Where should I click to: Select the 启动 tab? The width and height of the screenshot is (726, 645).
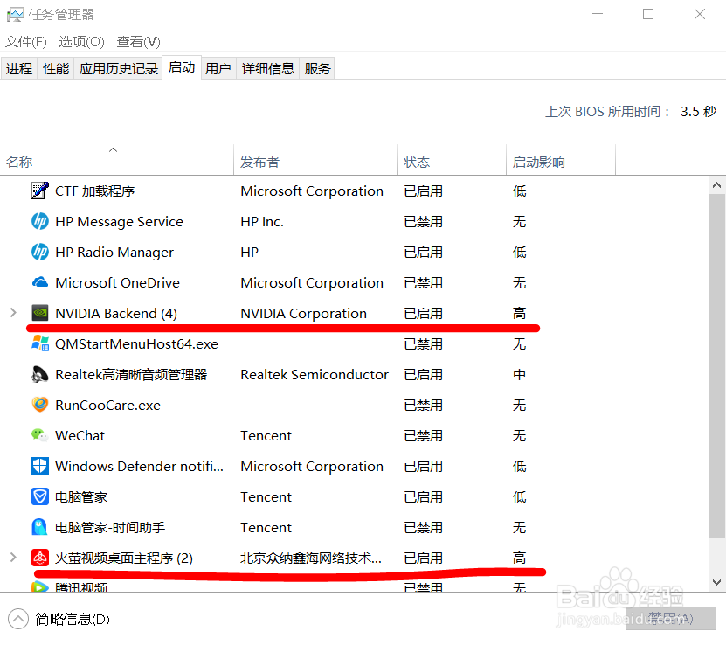click(x=182, y=67)
